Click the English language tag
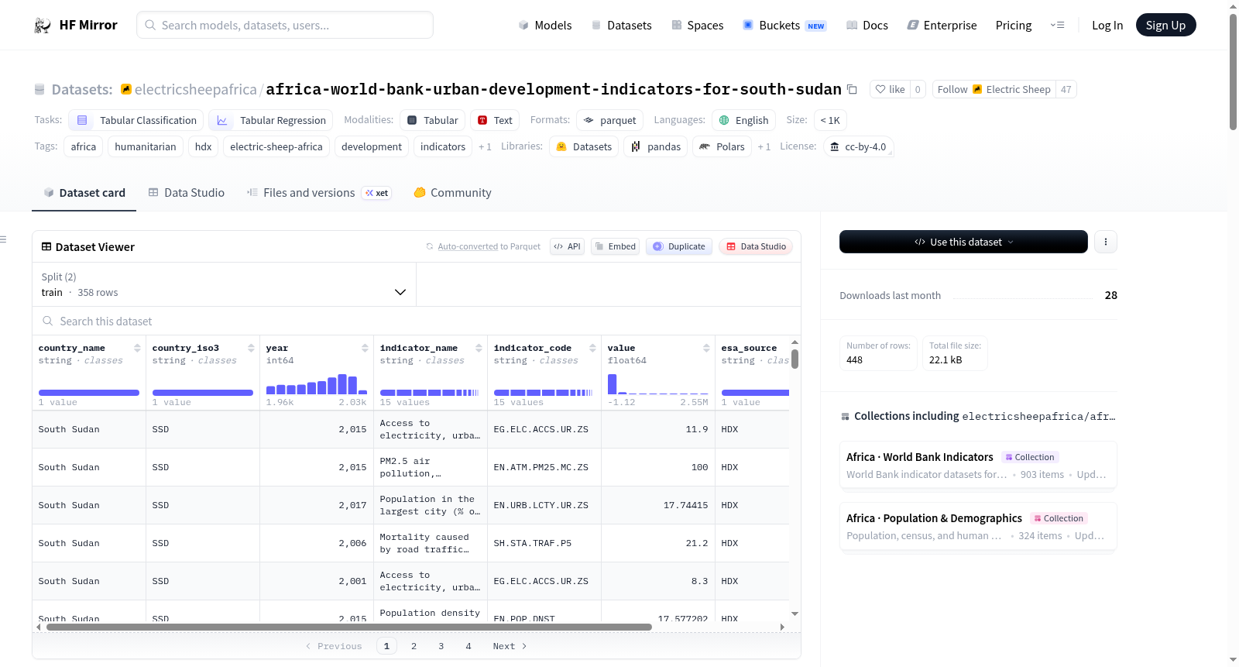Screen dimensions: 1239x667 (x=743, y=120)
